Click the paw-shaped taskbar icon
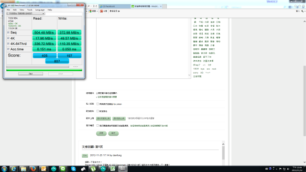306x172 pixels. [83, 169]
